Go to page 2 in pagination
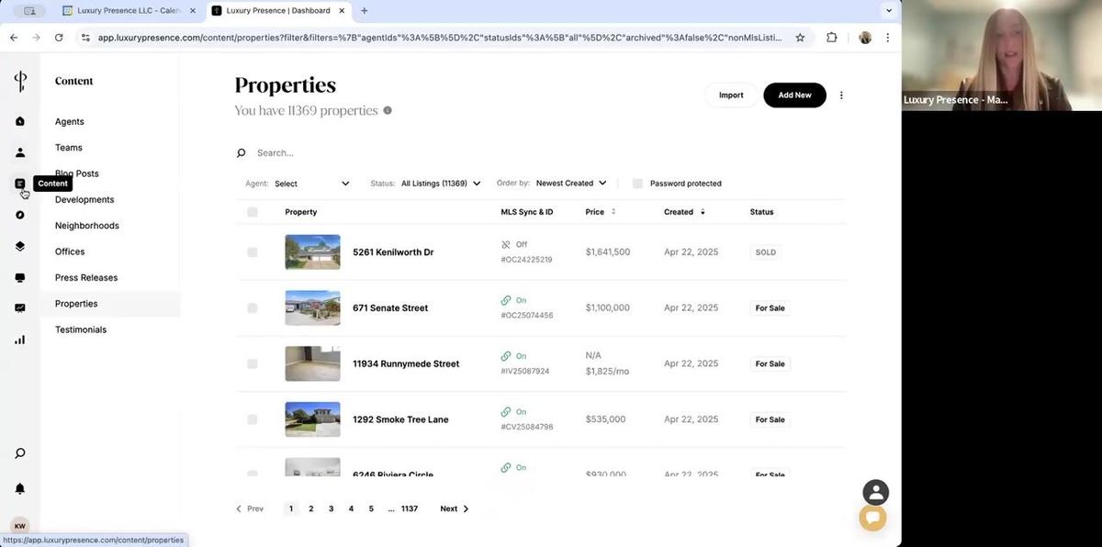1102x547 pixels. [311, 508]
